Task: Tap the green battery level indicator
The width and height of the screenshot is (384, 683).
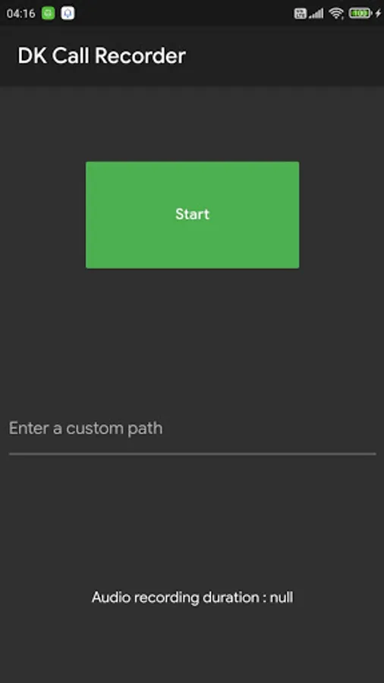Action: pyautogui.click(x=360, y=14)
